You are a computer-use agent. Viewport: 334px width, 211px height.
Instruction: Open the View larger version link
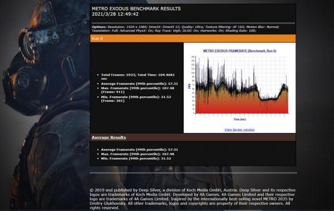(x=239, y=130)
